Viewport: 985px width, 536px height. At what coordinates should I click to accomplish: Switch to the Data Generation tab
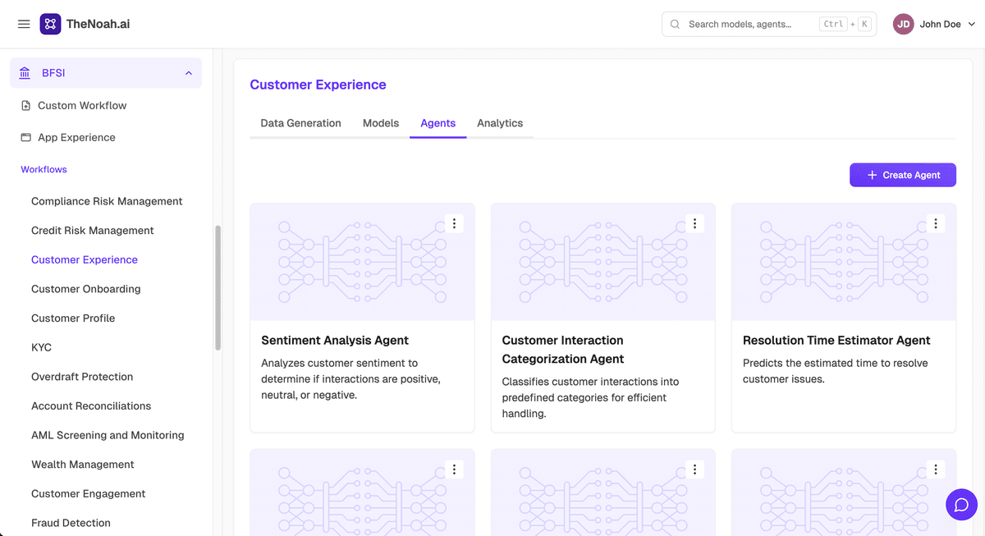pyautogui.click(x=300, y=123)
